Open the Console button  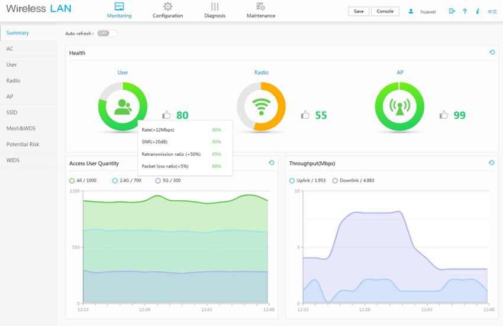pos(385,11)
